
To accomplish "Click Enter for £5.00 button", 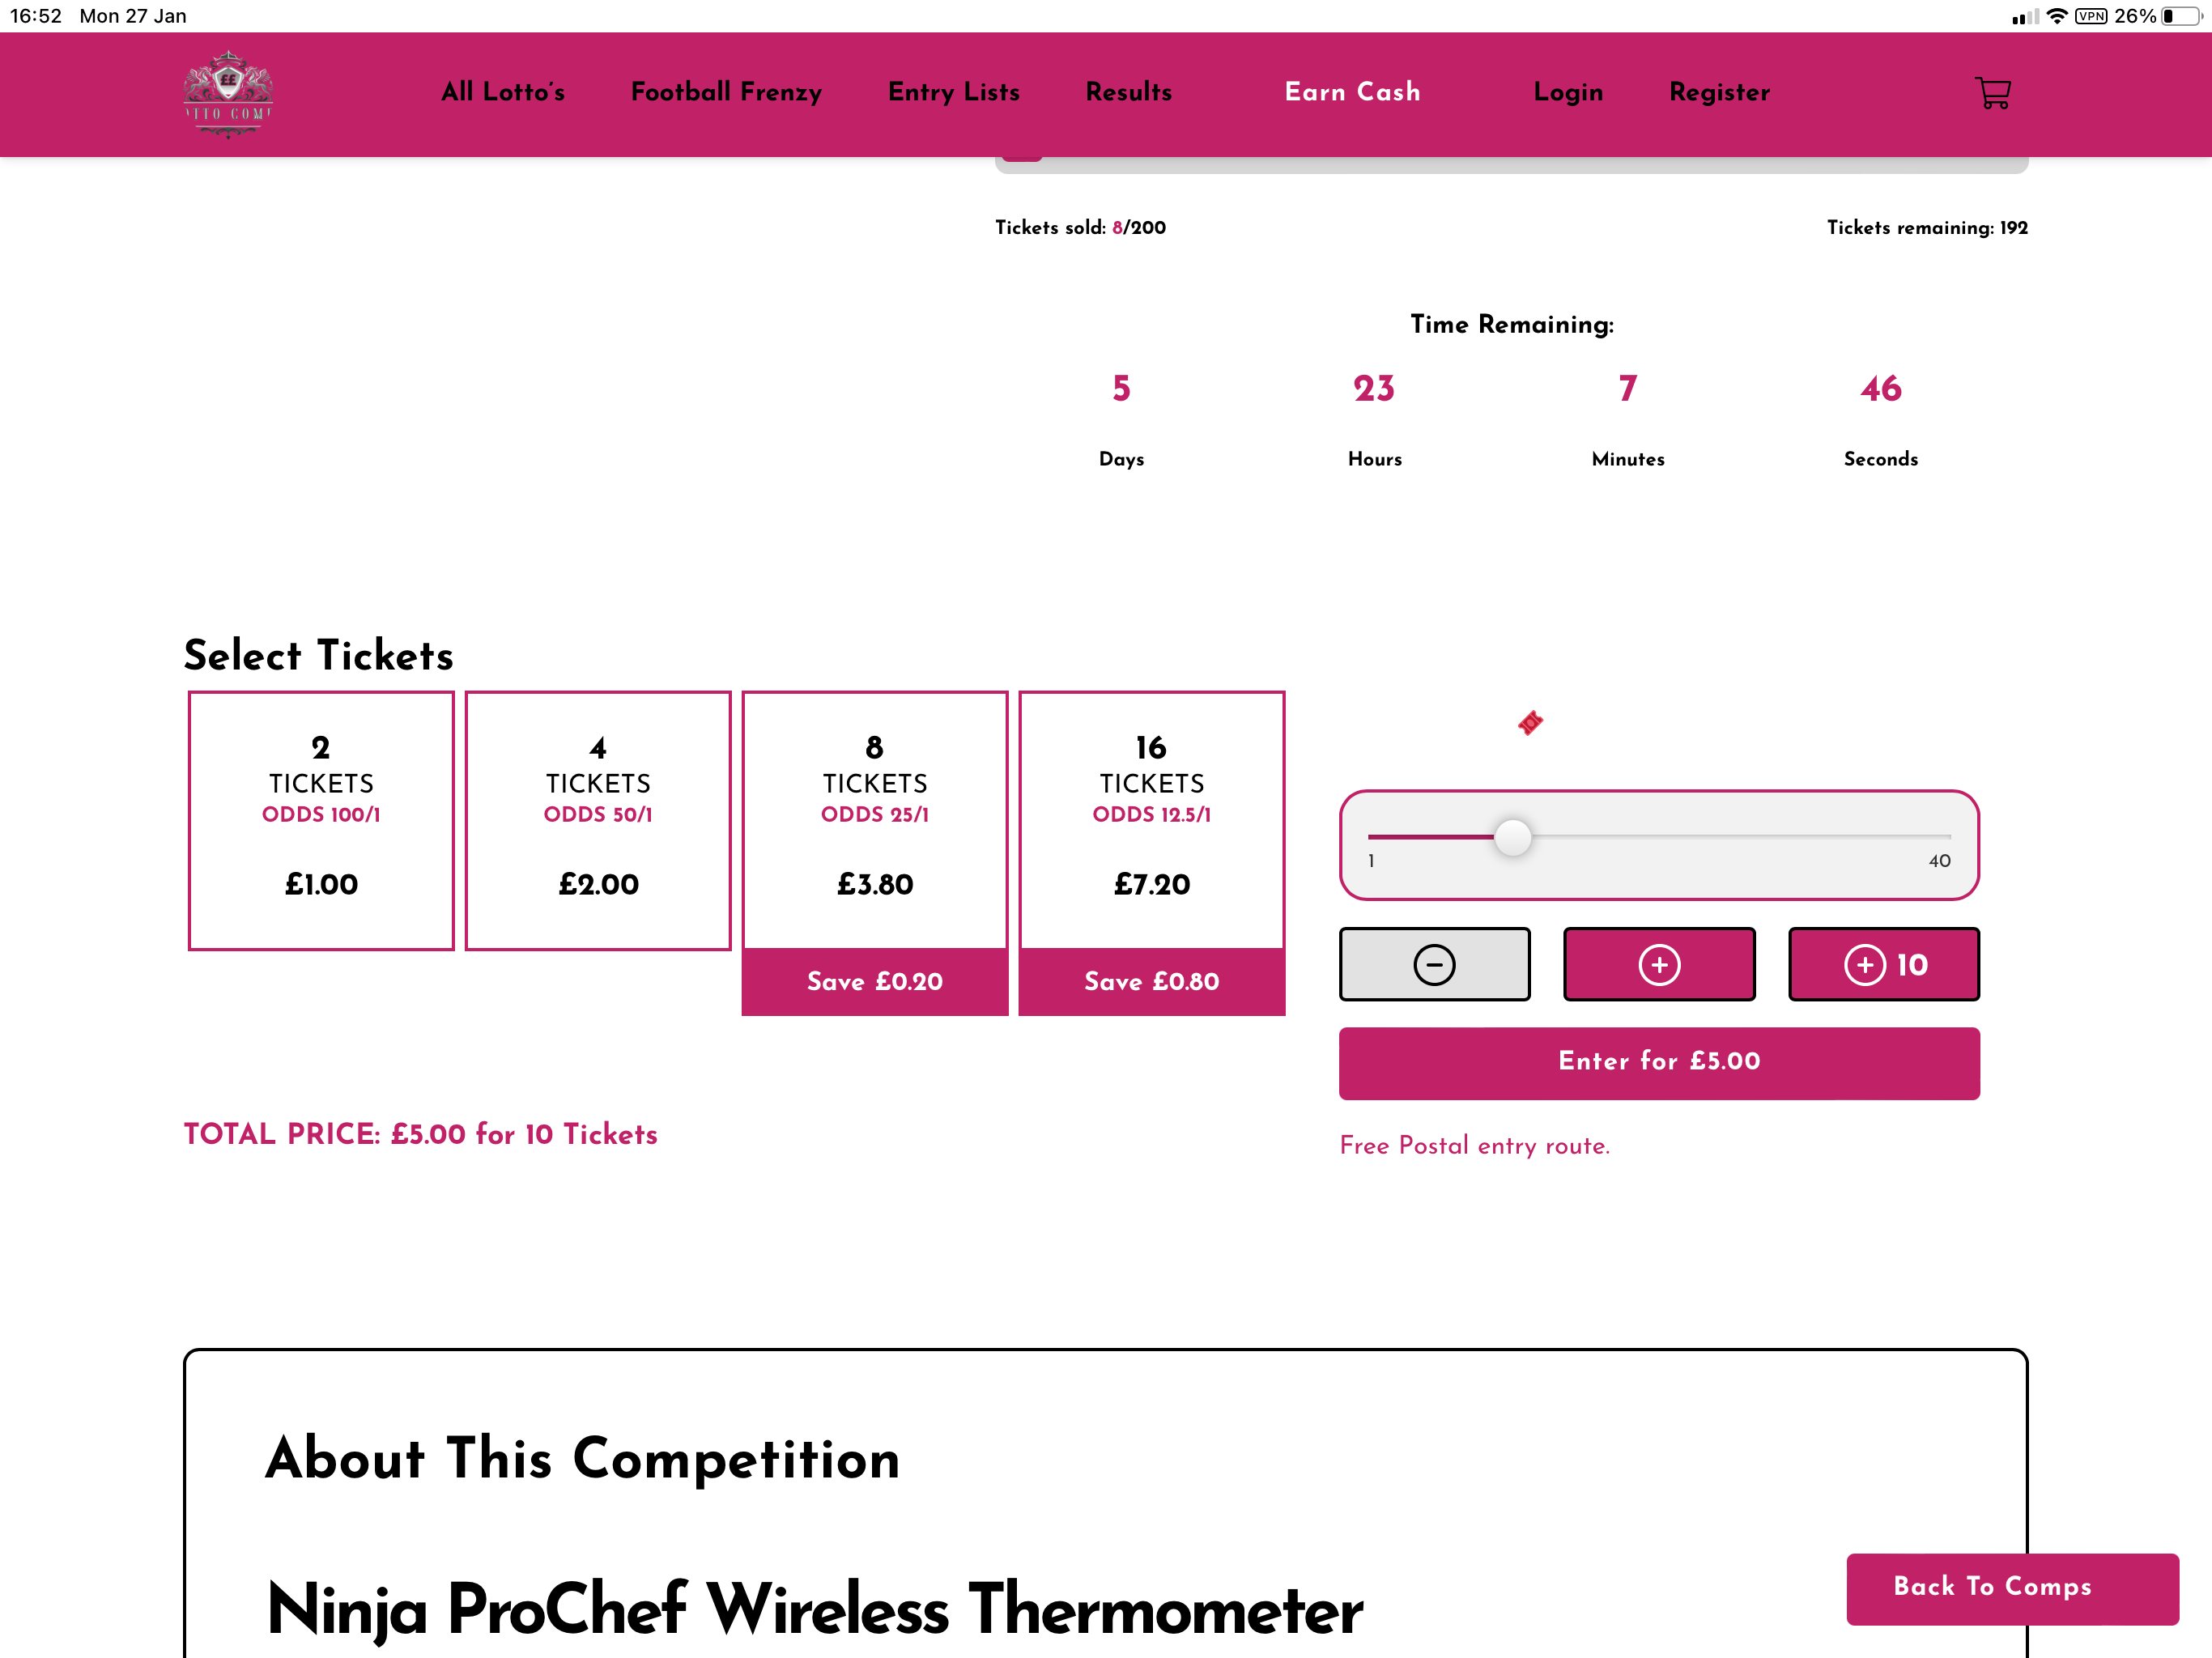I will (1659, 1063).
